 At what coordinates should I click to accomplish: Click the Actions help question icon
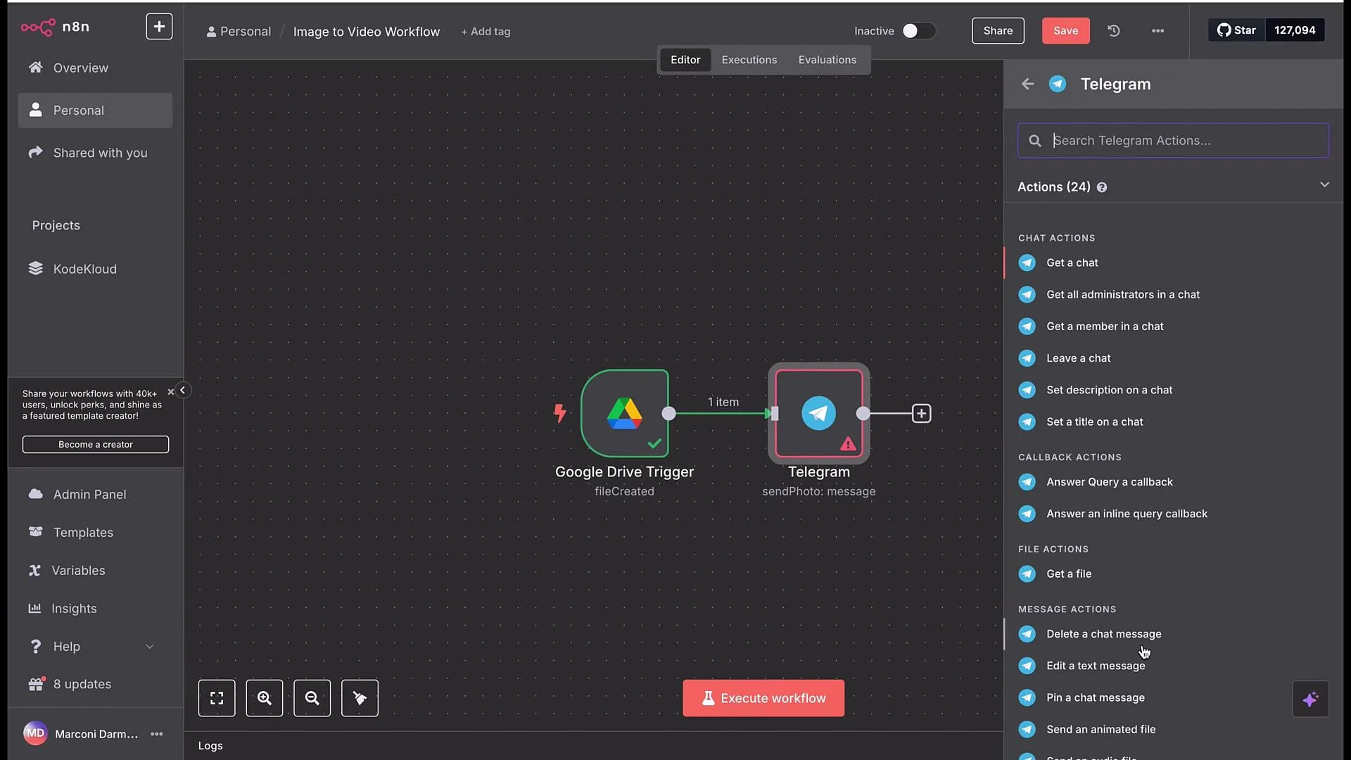[x=1102, y=187]
